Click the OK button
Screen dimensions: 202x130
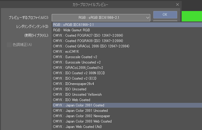coord(165,15)
